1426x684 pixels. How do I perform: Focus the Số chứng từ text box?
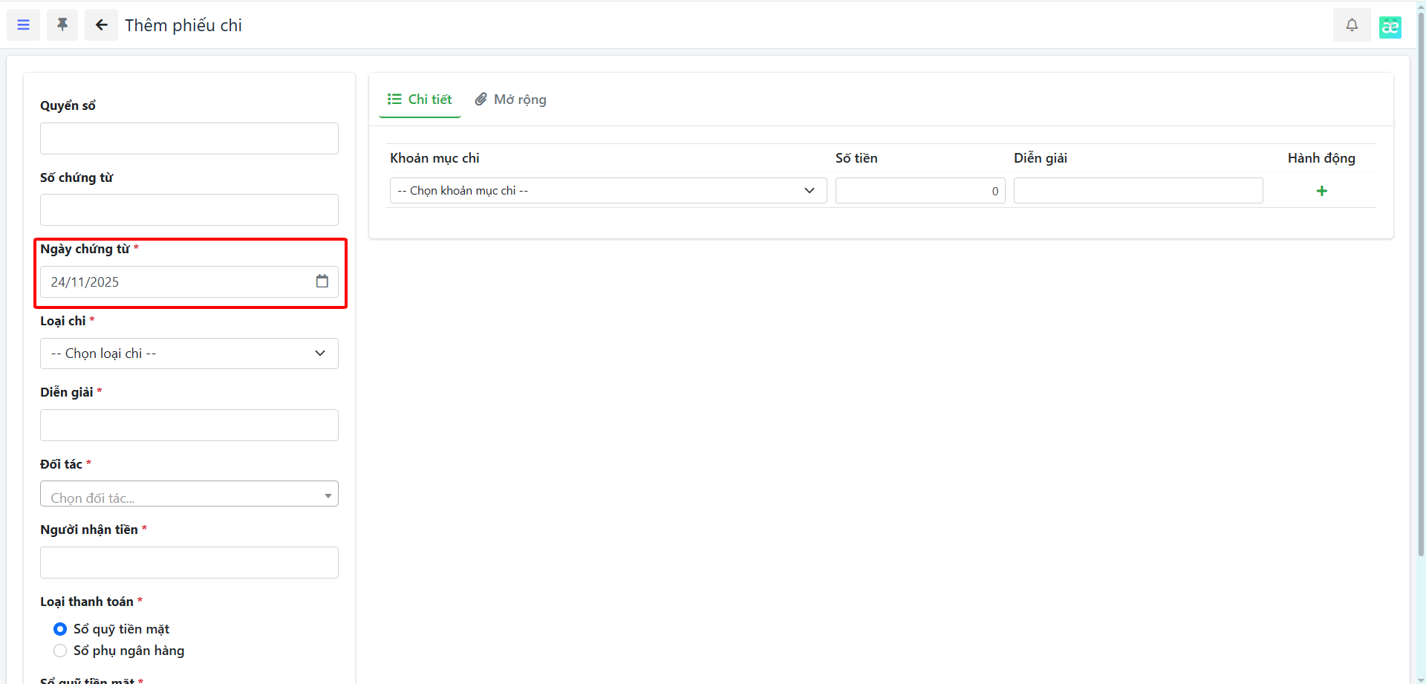click(189, 210)
